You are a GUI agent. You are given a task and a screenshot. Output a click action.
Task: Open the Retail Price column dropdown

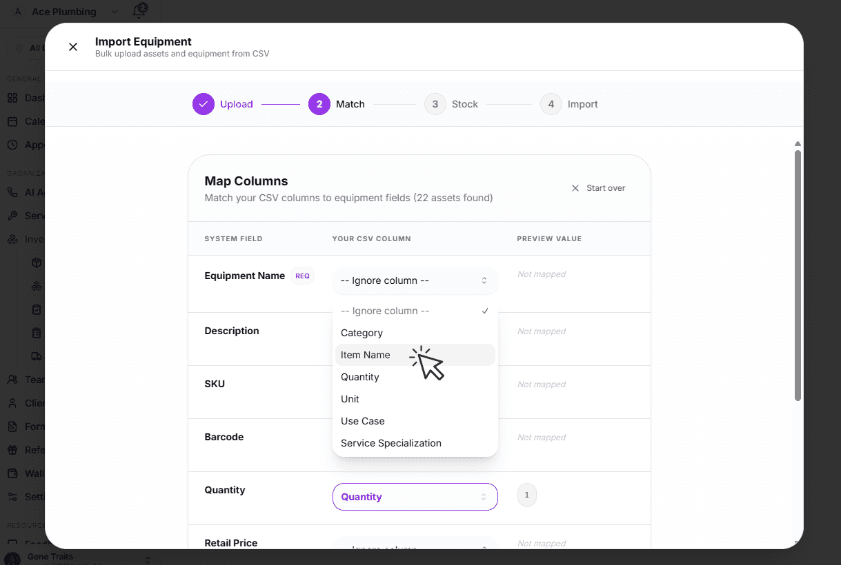pos(415,544)
